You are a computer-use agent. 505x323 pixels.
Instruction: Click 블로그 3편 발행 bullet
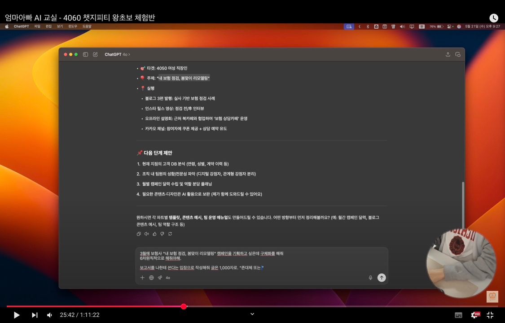tap(180, 98)
